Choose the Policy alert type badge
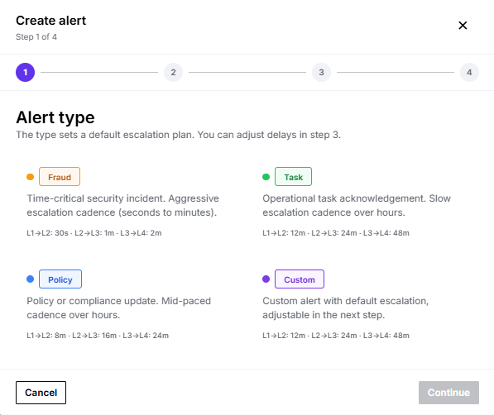Screen dimensions: 494x415 tap(60, 279)
